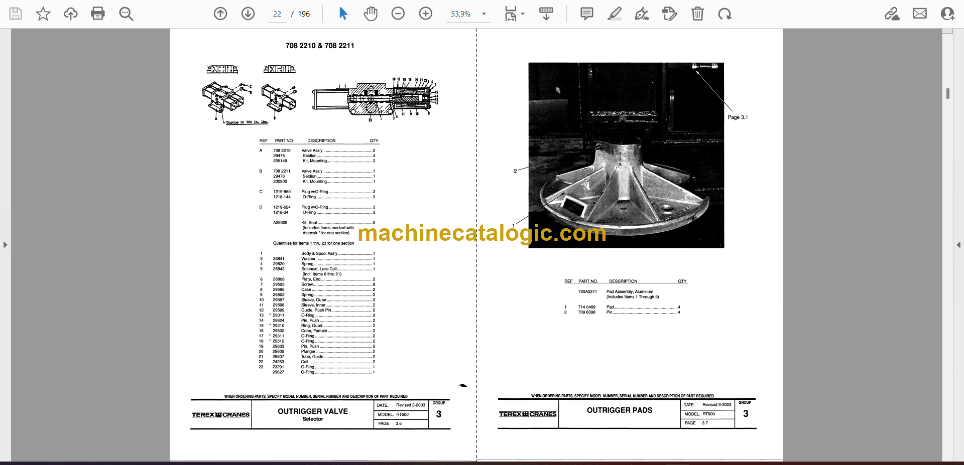The image size is (964, 465).
Task: Expand the right tools pane
Action: [958, 245]
